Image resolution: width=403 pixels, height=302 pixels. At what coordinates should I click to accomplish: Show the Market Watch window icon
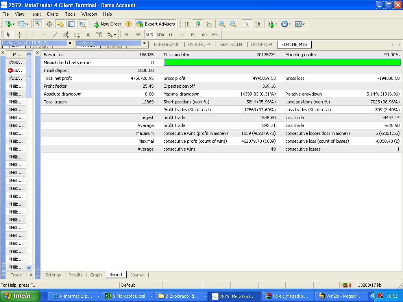[38, 24]
